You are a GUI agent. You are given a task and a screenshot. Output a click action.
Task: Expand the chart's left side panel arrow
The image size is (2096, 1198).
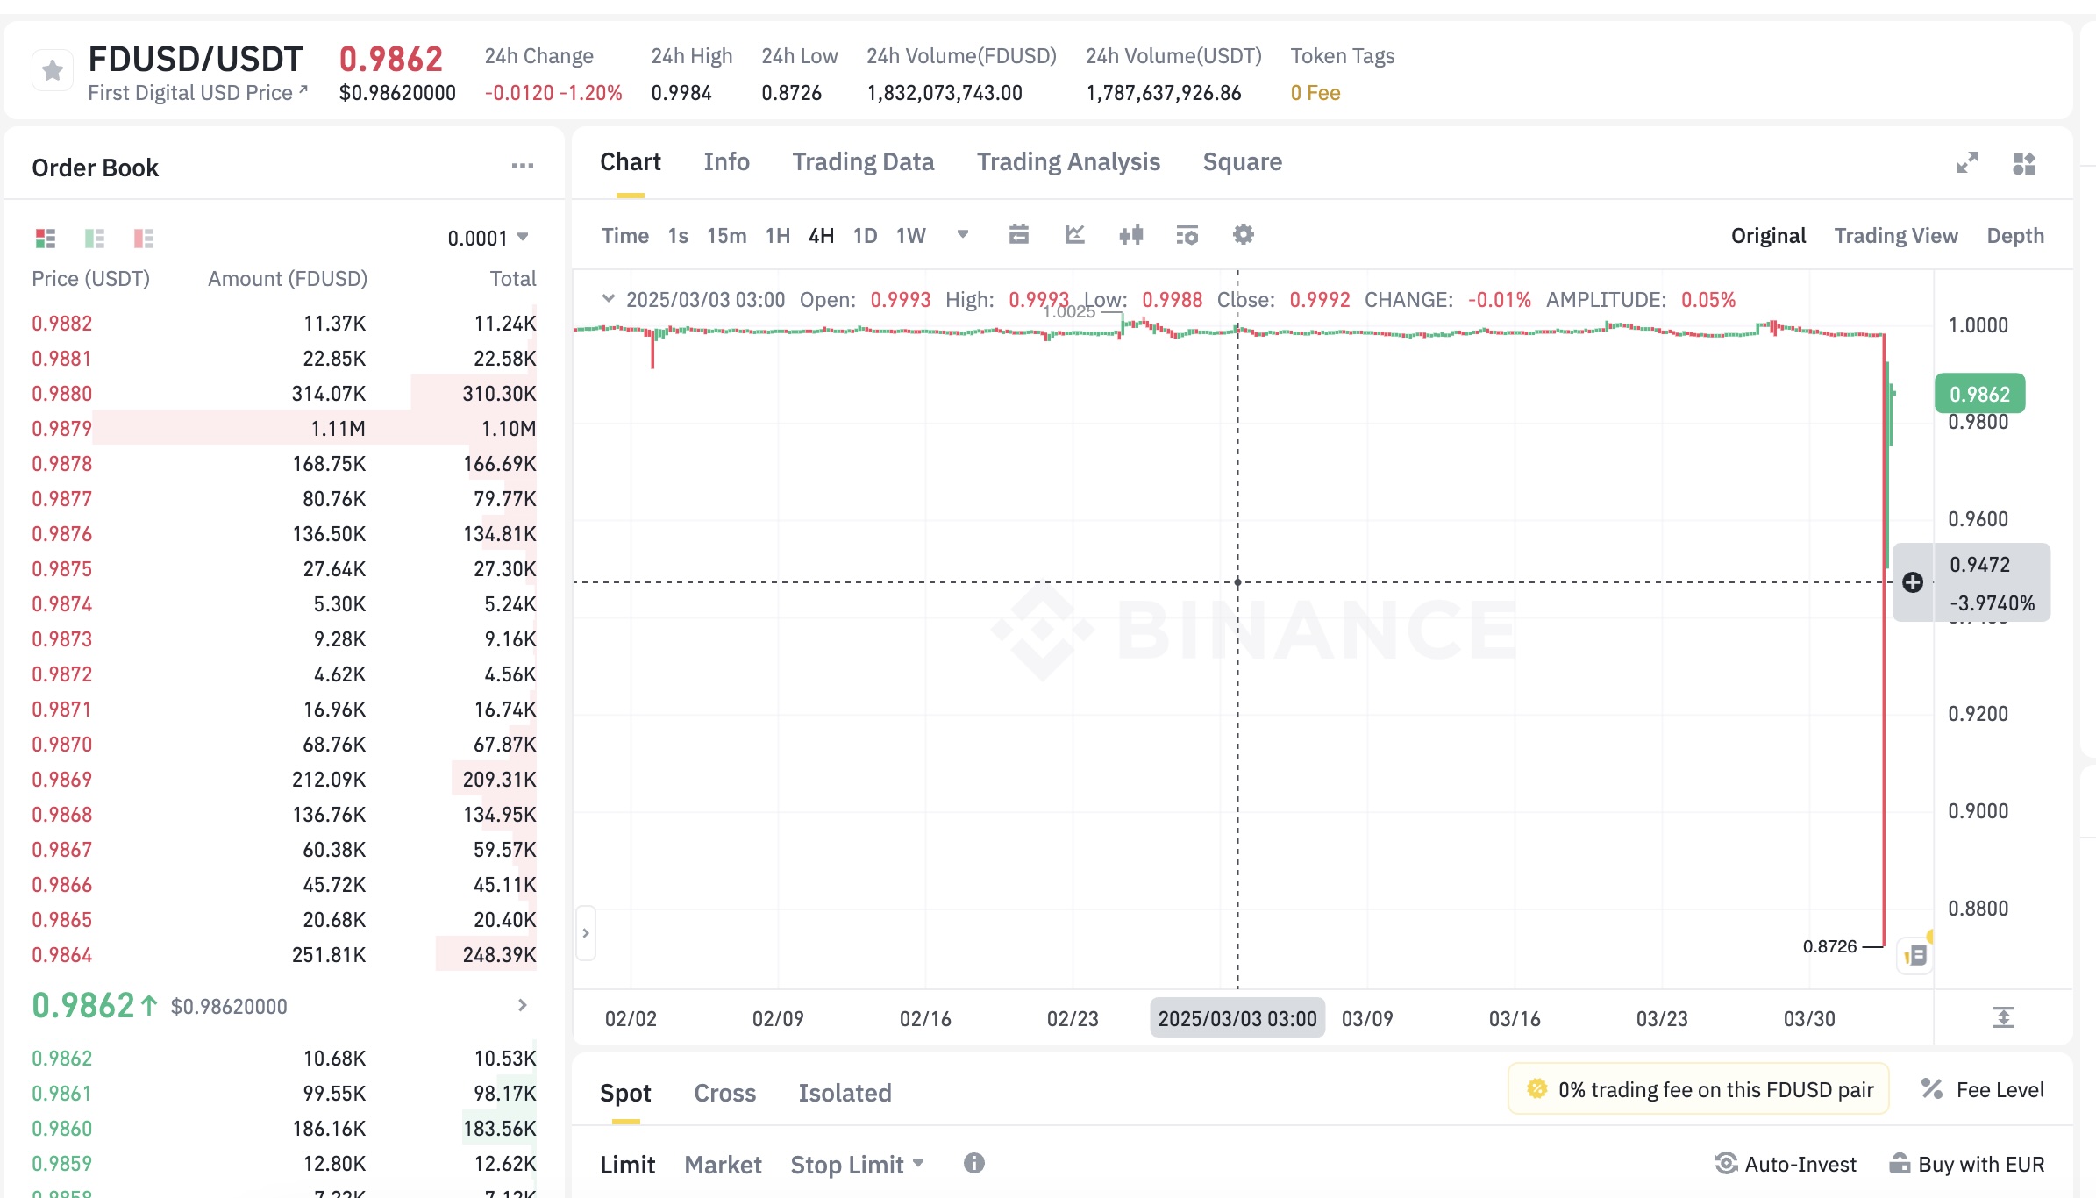click(586, 933)
